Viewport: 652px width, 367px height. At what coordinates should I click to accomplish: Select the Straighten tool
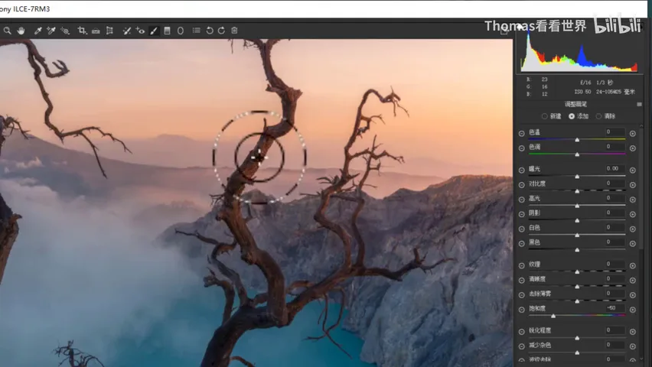[96, 31]
